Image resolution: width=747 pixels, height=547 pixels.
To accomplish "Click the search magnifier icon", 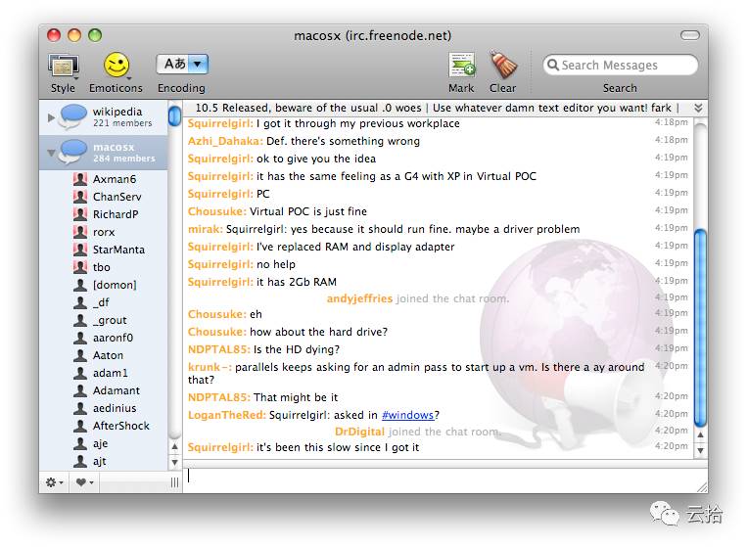I will 552,65.
